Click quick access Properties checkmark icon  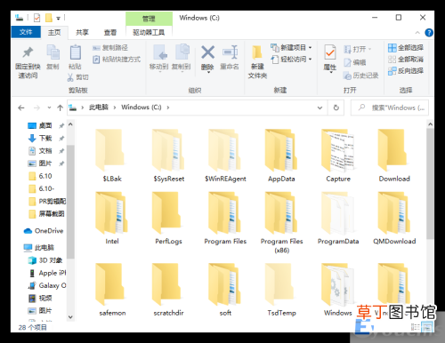point(36,18)
